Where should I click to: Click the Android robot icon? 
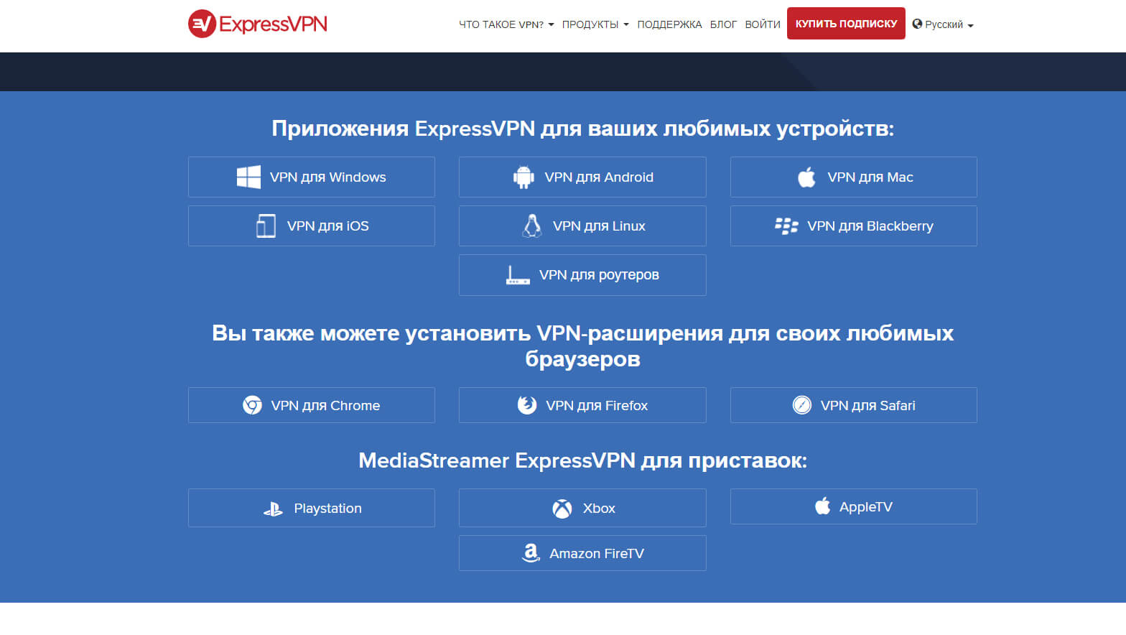524,177
